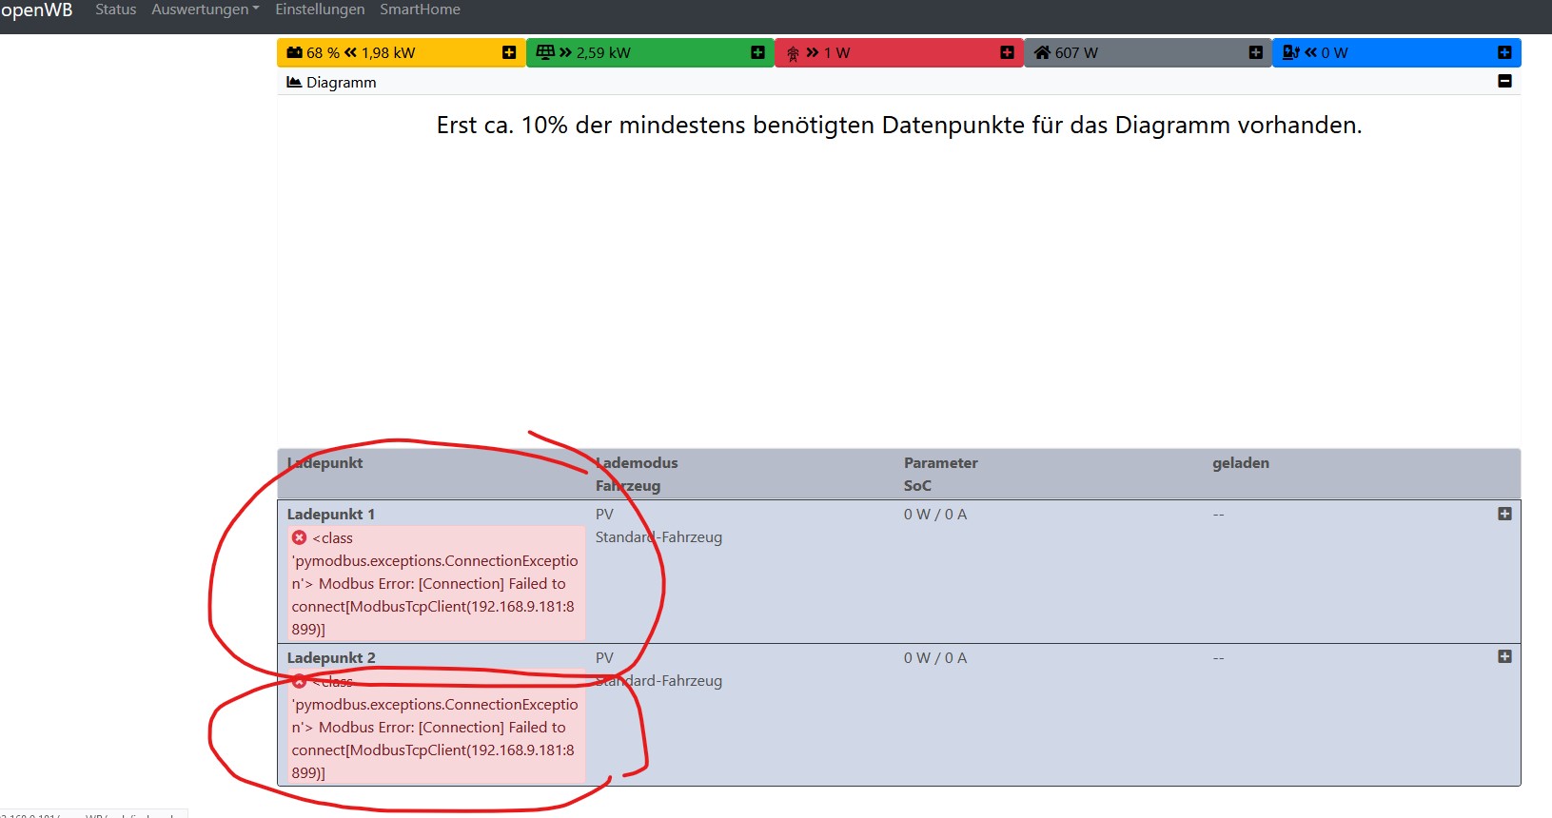Click the 1 W grid power value
This screenshot has width=1552, height=818.
837,53
